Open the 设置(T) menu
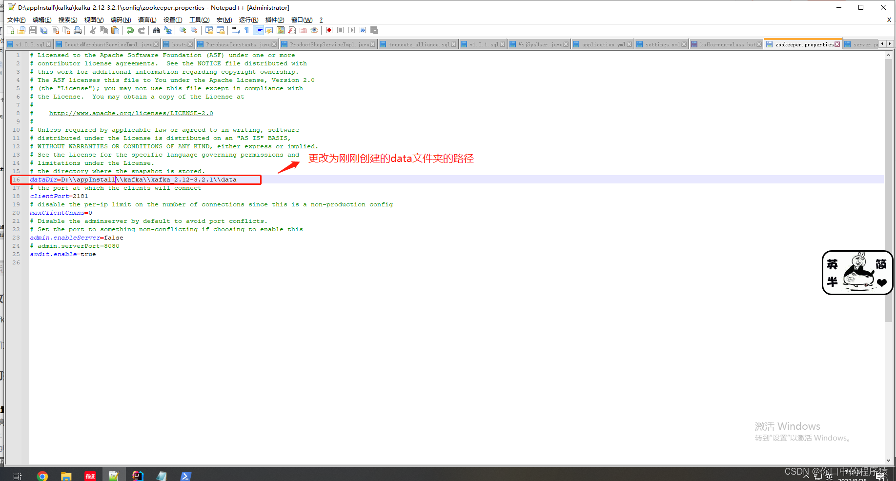Image resolution: width=896 pixels, height=481 pixels. [173, 20]
